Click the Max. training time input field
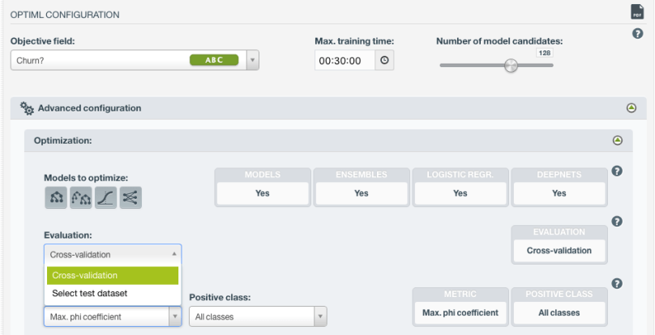 point(345,61)
